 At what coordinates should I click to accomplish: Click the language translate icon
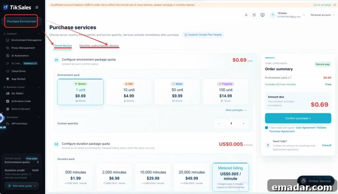coord(254,15)
